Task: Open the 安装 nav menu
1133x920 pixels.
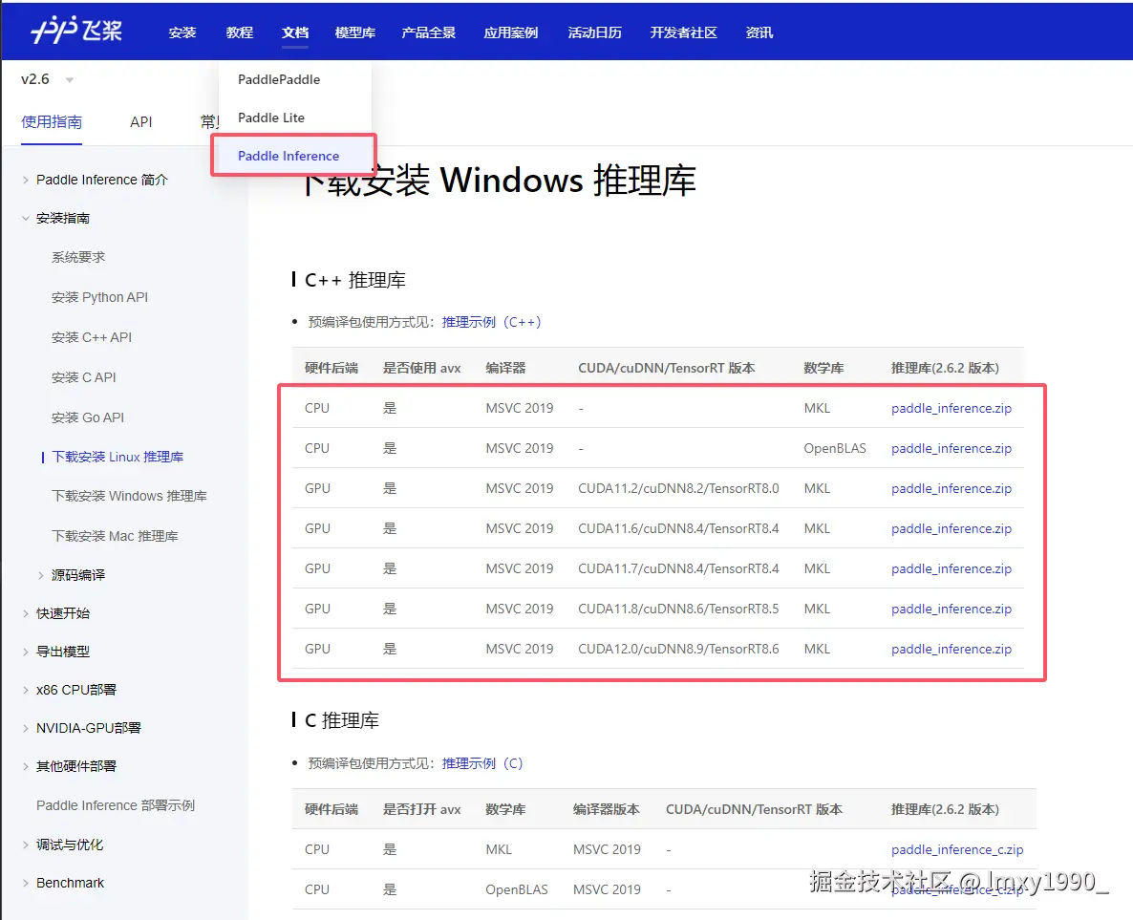Action: pos(182,32)
